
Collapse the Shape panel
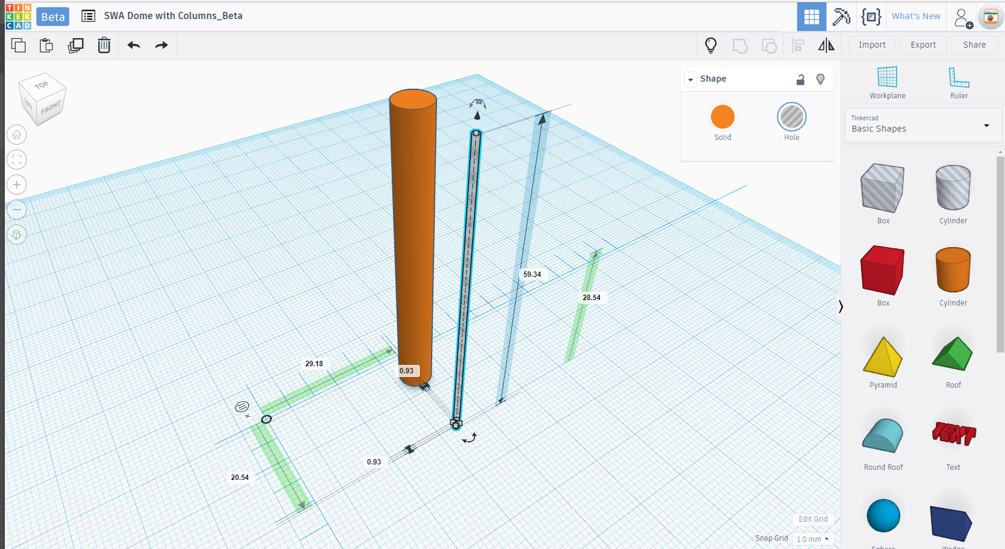tap(691, 79)
